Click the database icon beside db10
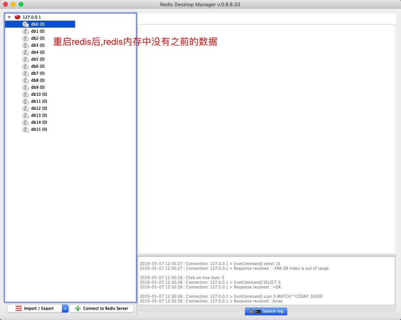The height and width of the screenshot is (320, 401). pos(26,94)
